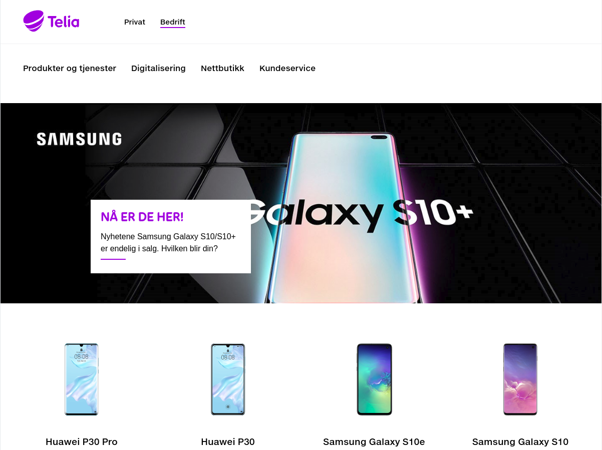Click the NÅ ER DE HER! headline
The height and width of the screenshot is (450, 602).
coord(142,217)
